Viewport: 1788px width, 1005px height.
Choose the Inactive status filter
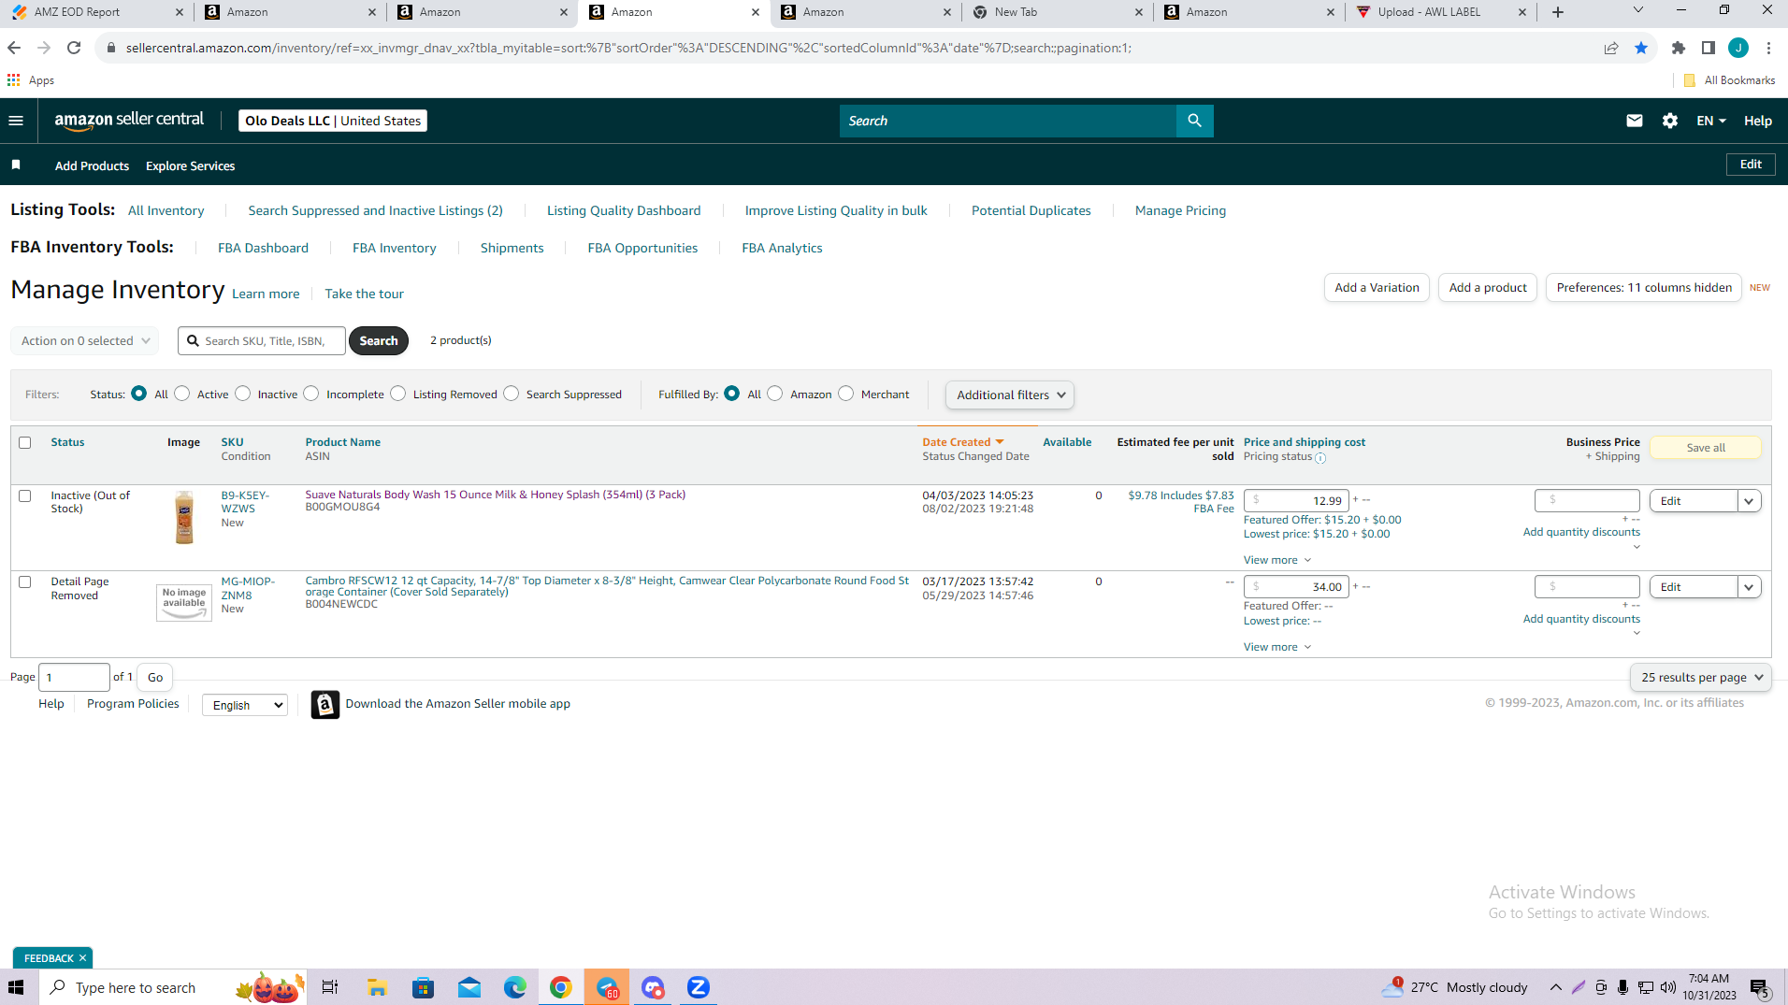point(243,394)
